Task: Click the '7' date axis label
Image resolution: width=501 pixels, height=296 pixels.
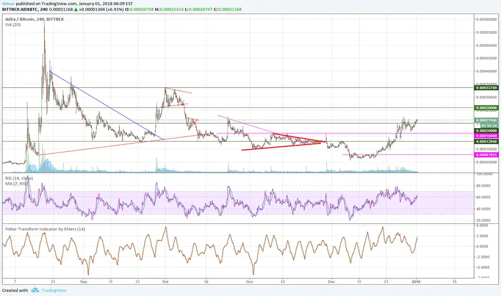Action: [15, 282]
